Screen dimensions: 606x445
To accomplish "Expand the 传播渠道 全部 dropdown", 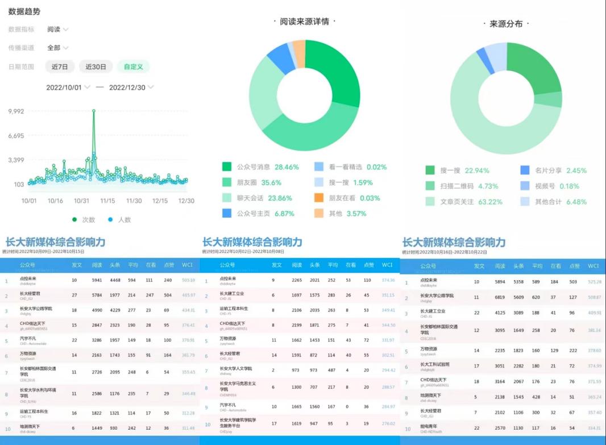I will [x=57, y=48].
